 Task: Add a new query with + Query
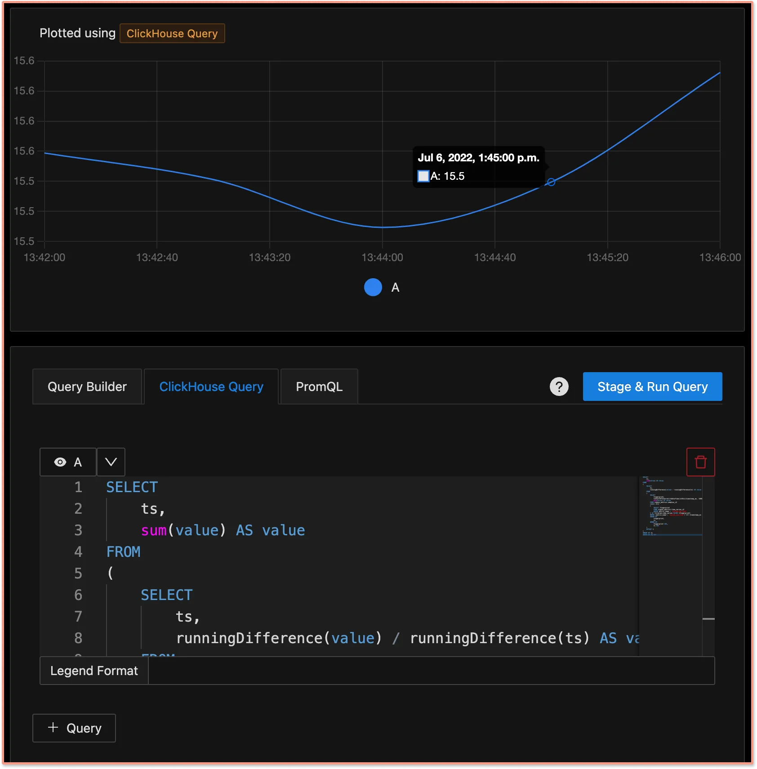click(x=74, y=728)
